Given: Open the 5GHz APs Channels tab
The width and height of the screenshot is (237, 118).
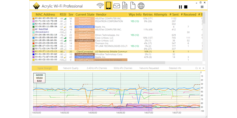Looking at the screenshot, I should (123, 68).
